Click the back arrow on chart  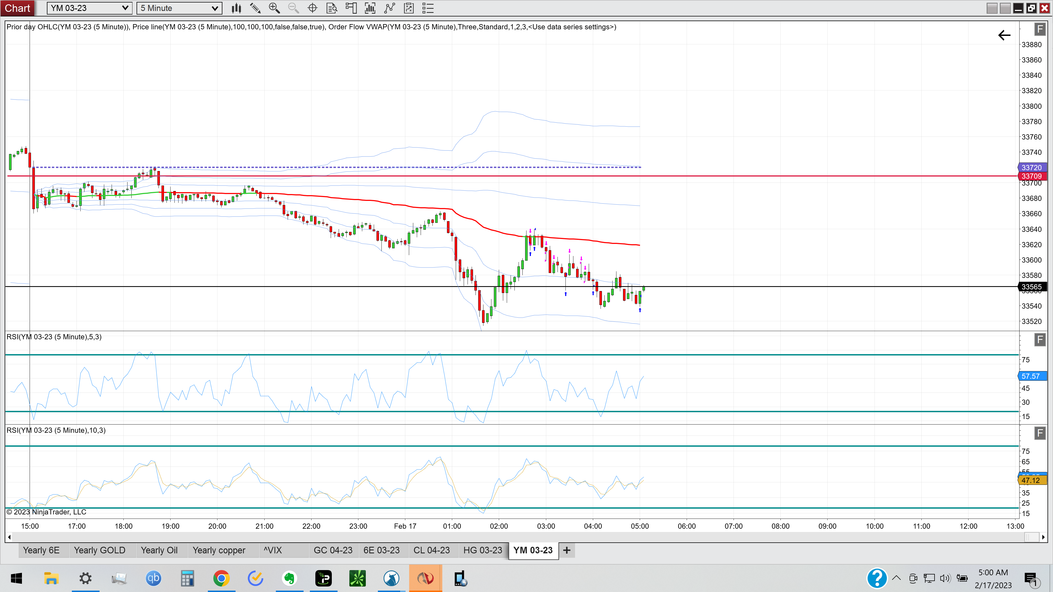tap(1004, 36)
